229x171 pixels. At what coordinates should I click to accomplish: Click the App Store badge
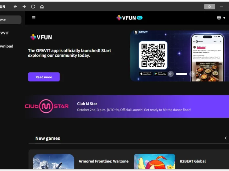(146, 74)
